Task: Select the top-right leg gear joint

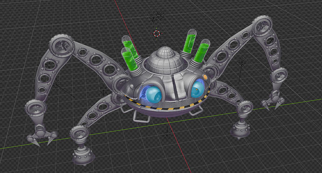Action: [262, 26]
